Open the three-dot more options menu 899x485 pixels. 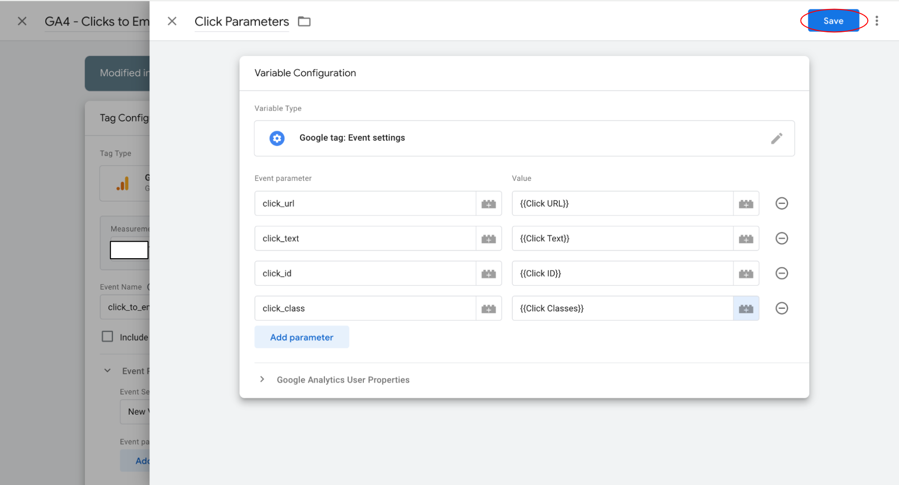click(x=877, y=21)
